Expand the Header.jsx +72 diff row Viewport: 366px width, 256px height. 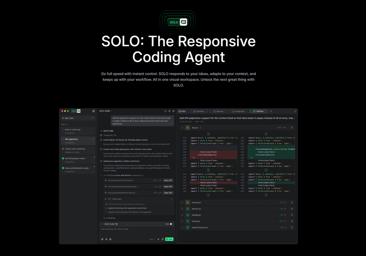pos(182,215)
